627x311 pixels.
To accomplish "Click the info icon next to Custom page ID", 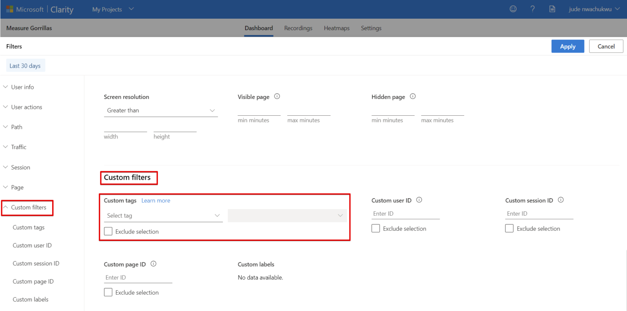I will [x=153, y=264].
